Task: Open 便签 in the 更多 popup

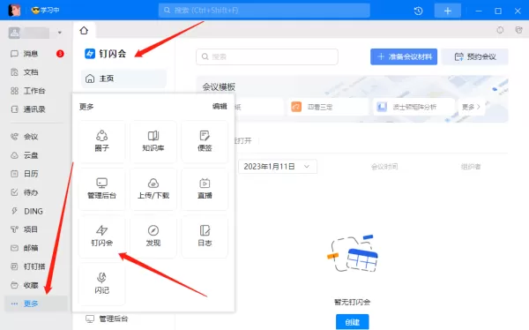Action: 205,141
